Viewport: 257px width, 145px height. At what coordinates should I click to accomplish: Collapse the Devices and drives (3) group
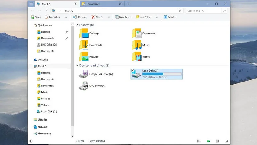77,66
